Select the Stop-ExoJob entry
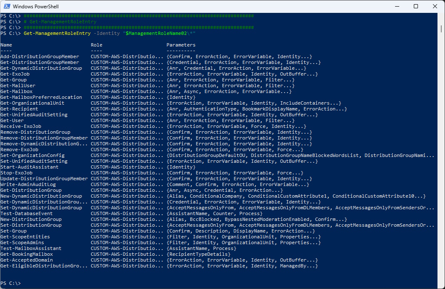The width and height of the screenshot is (445, 289). point(17,173)
